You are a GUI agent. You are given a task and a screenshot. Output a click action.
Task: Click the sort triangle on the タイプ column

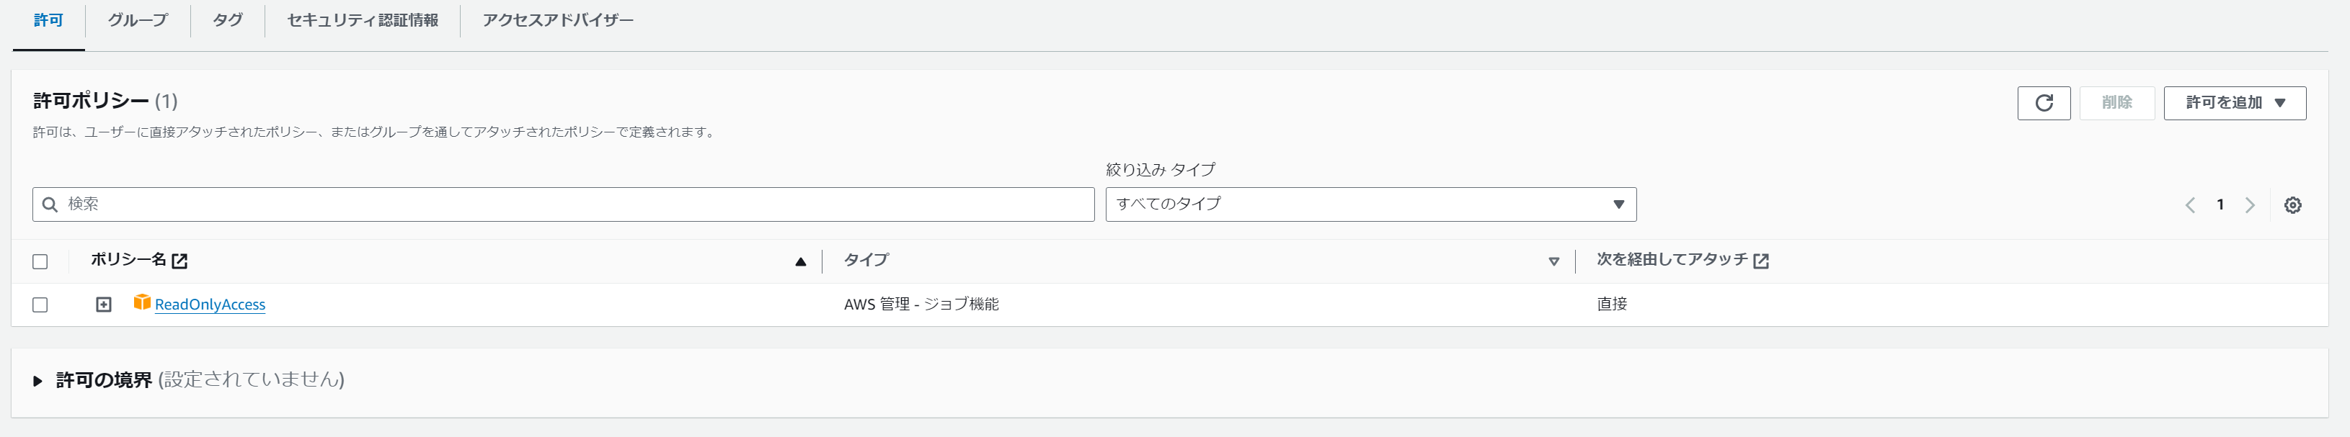pos(1554,261)
